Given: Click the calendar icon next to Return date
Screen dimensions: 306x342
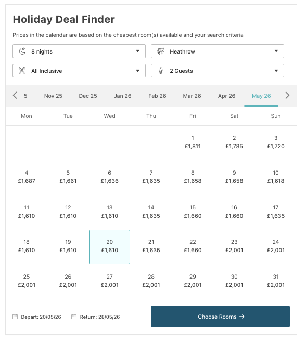Looking at the screenshot, I should [74, 317].
